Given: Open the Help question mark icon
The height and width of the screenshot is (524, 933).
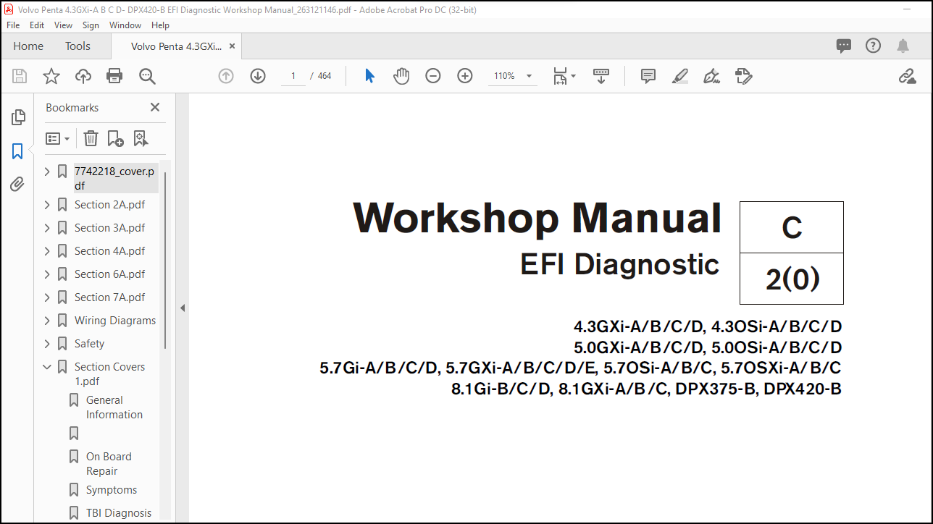Looking at the screenshot, I should [874, 46].
